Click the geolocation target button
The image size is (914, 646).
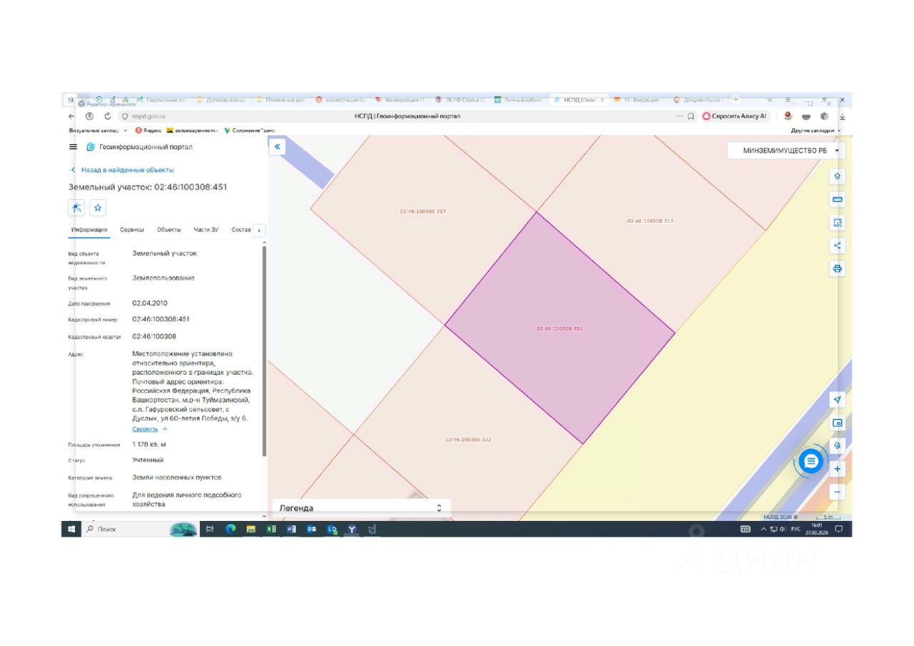838,445
